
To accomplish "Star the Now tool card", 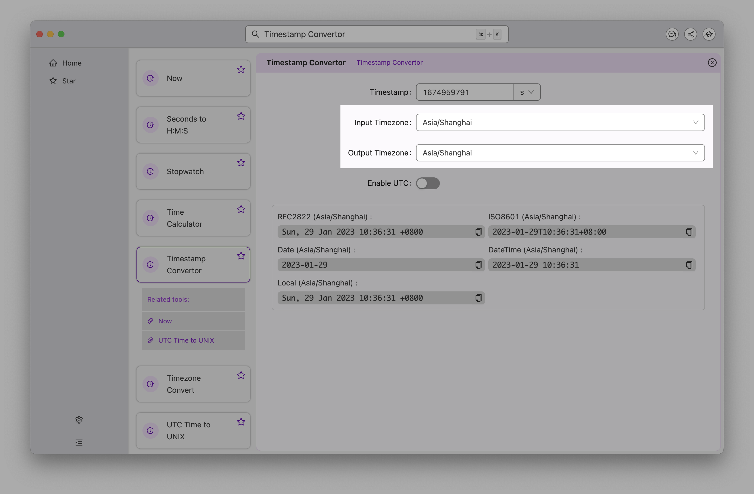I will click(241, 69).
